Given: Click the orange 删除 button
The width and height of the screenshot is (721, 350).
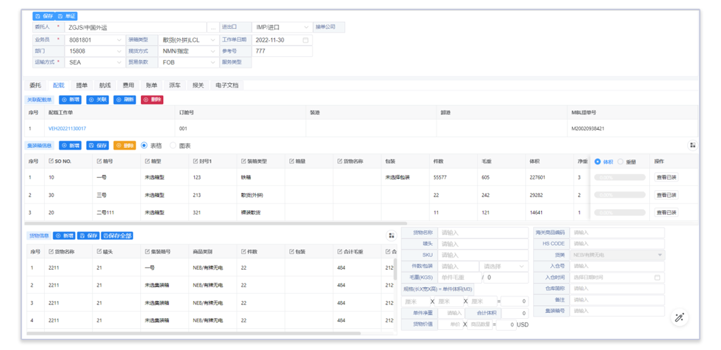Looking at the screenshot, I should [x=125, y=145].
